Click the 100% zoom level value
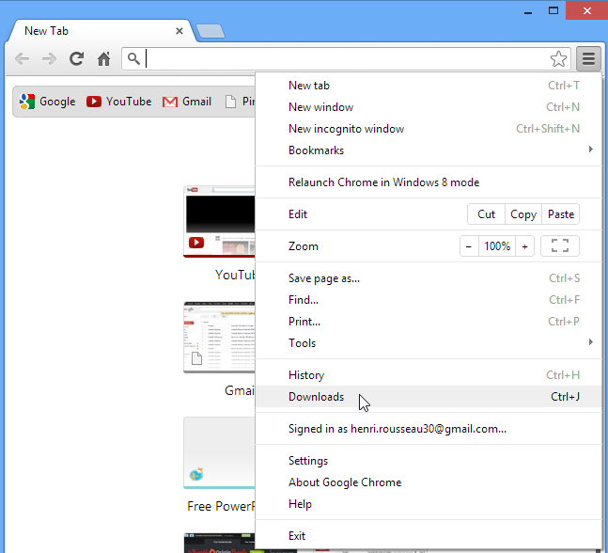Viewport: 608px width, 553px height. click(x=497, y=246)
